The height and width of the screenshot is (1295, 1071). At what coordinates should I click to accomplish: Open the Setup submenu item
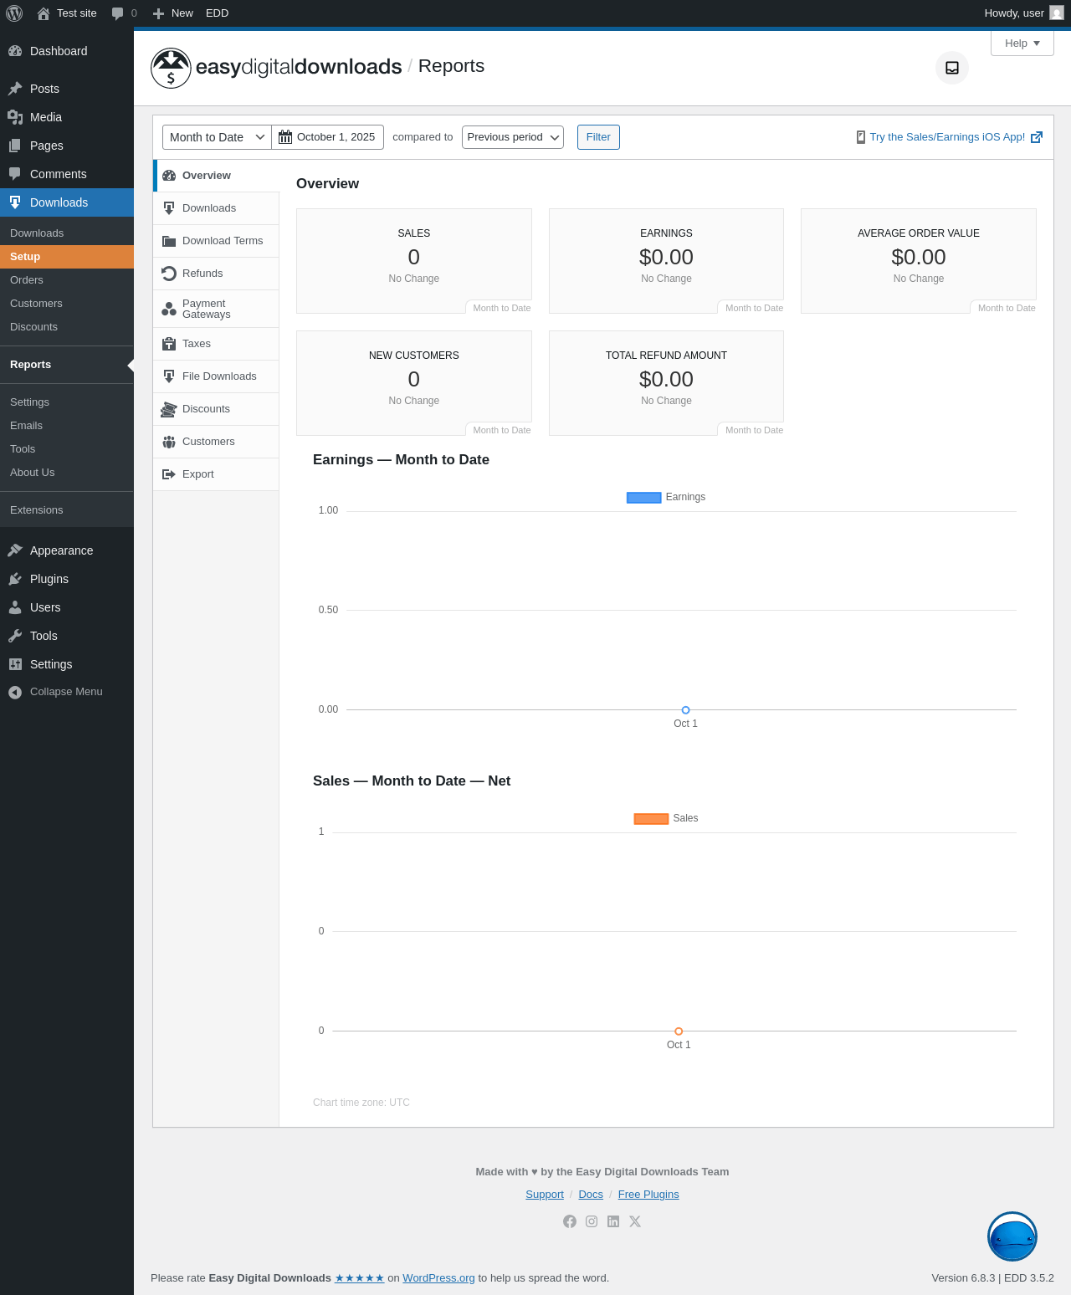click(x=67, y=257)
